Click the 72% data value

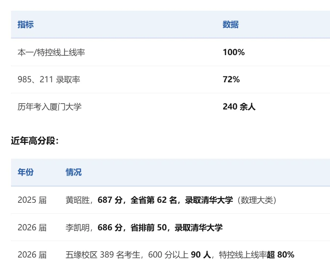tap(231, 79)
